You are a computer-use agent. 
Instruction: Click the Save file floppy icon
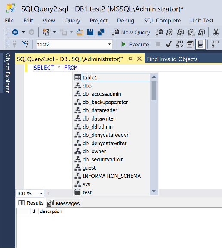90,32
